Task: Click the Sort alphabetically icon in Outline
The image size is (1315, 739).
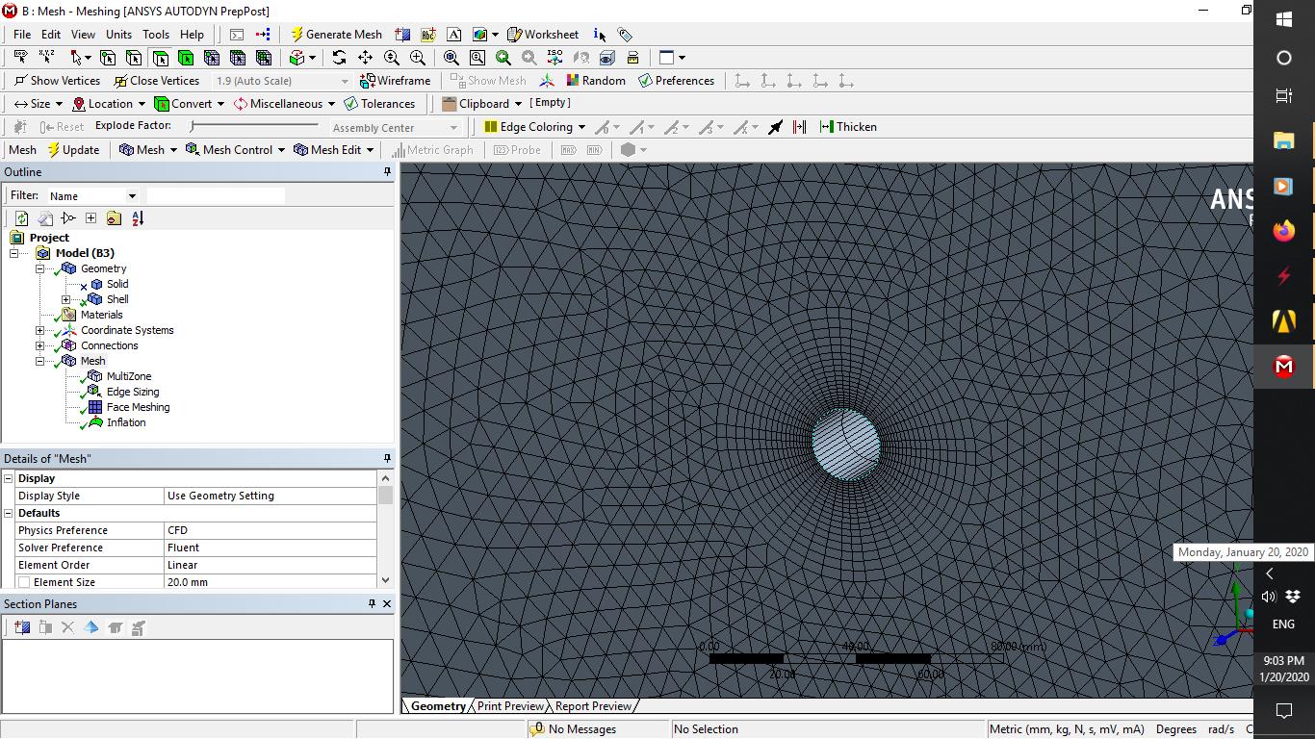Action: coord(138,218)
